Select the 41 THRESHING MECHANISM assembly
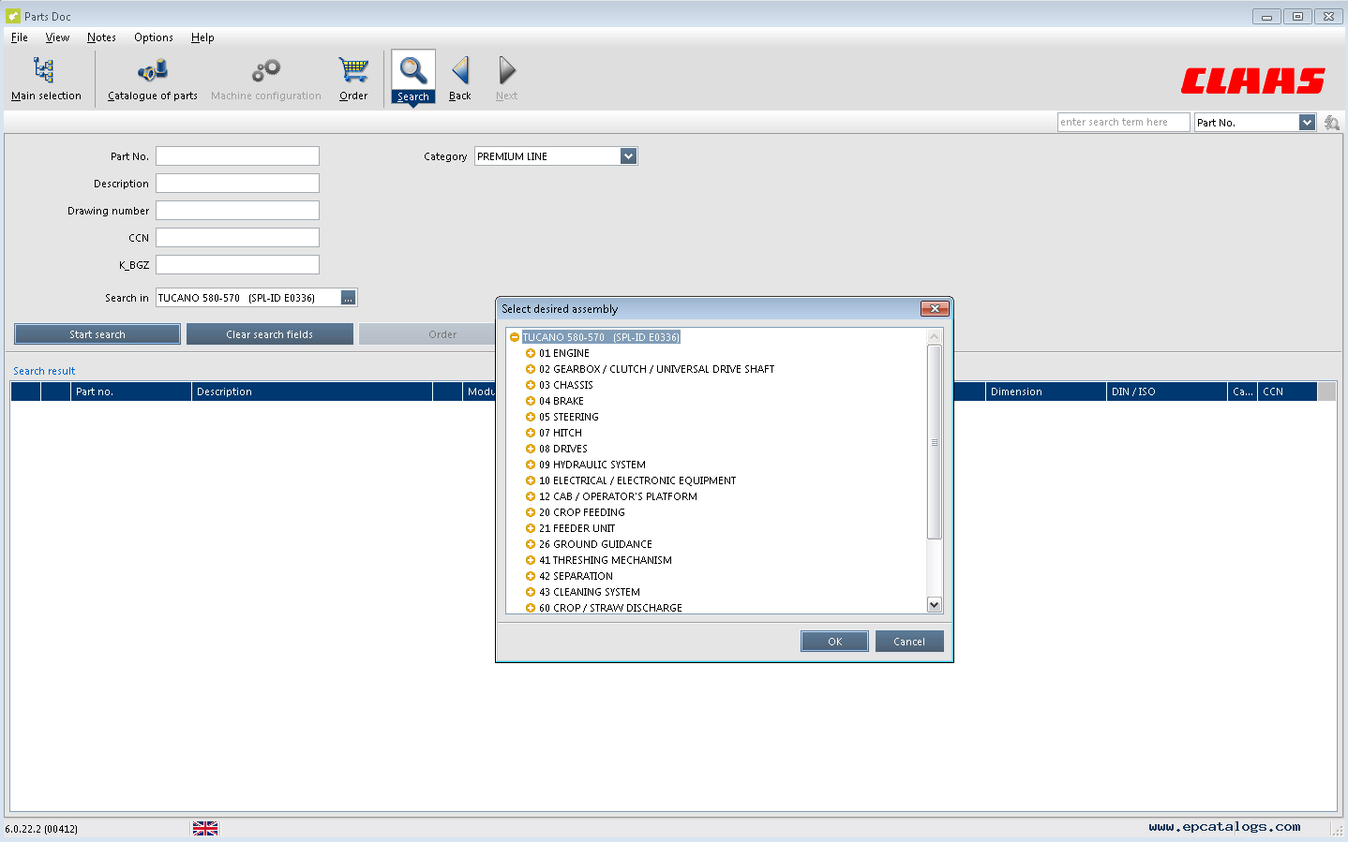 (x=605, y=560)
